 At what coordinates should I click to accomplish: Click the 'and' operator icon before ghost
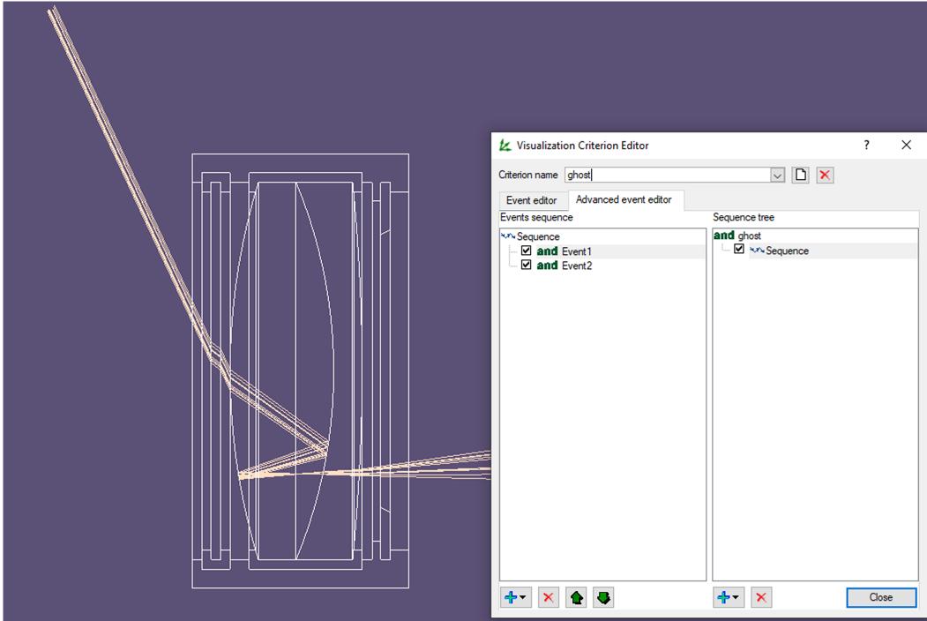point(723,236)
